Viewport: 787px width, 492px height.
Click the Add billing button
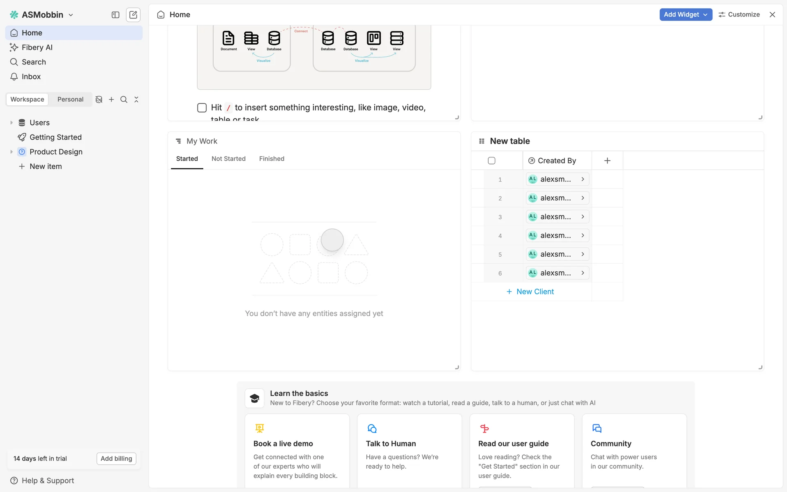(116, 458)
